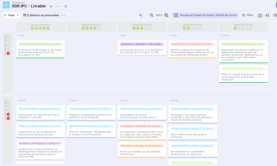The image size is (277, 166).
Task: Open card Comprendre les déterminants de la résistance tumorale
Action: coord(41,116)
